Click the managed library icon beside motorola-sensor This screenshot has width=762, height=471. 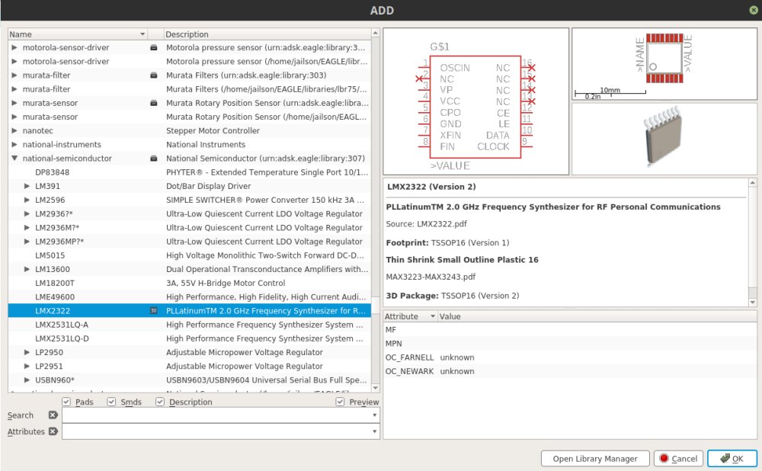point(154,47)
